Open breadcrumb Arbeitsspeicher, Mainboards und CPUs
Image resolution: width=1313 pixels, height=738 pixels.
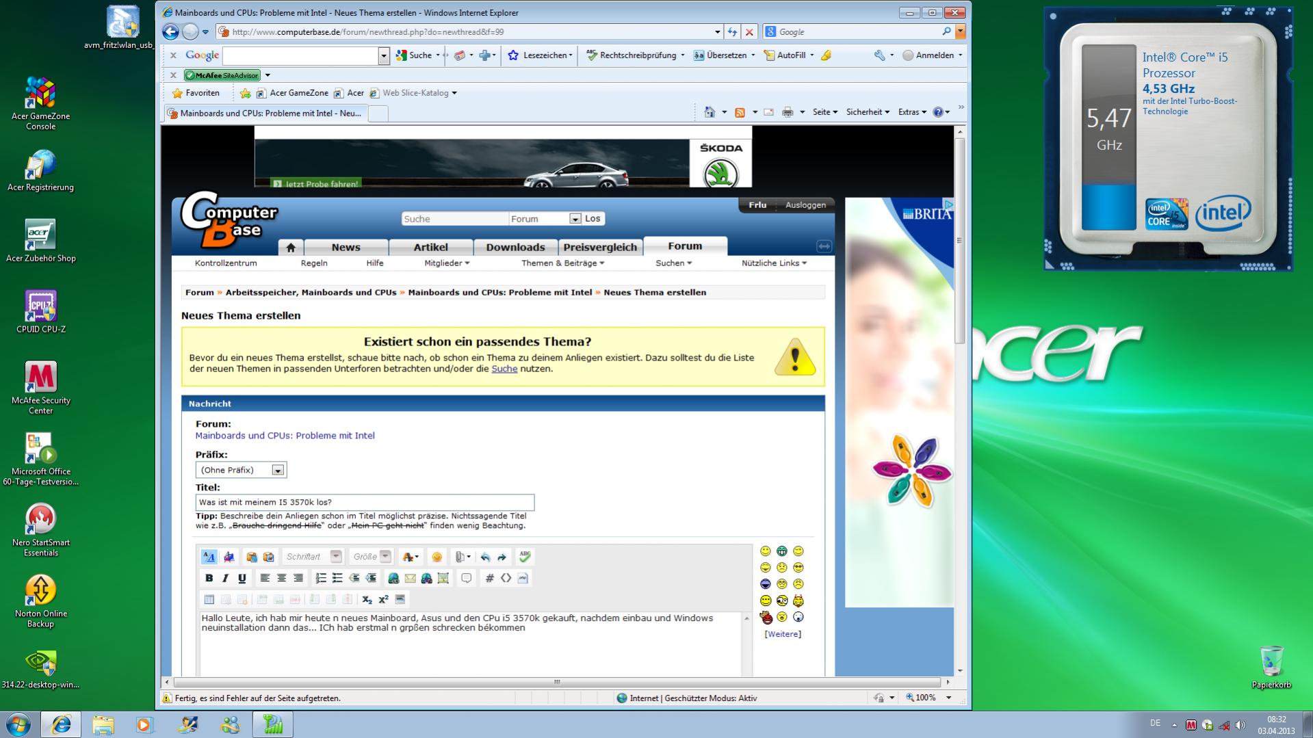pyautogui.click(x=311, y=293)
